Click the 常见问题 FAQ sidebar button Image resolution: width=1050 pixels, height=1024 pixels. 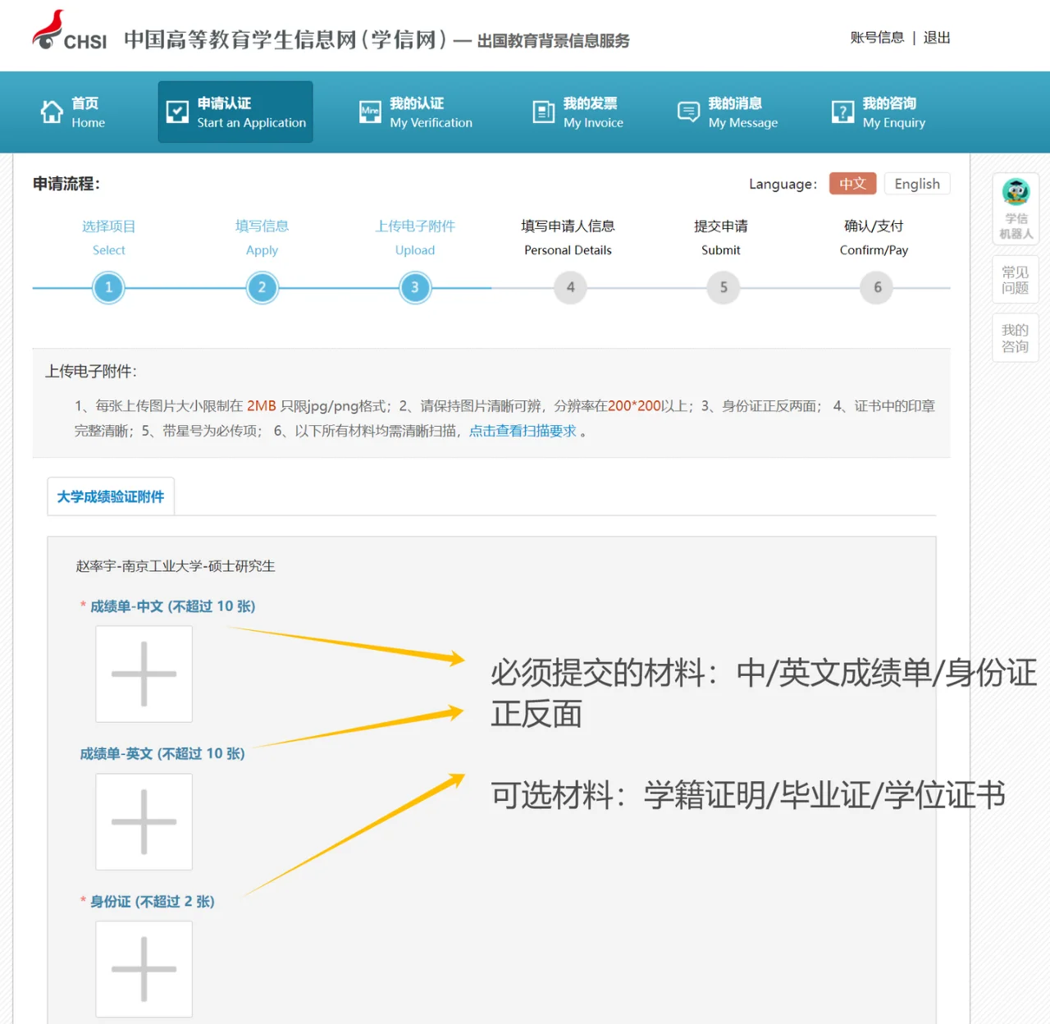(x=1015, y=280)
